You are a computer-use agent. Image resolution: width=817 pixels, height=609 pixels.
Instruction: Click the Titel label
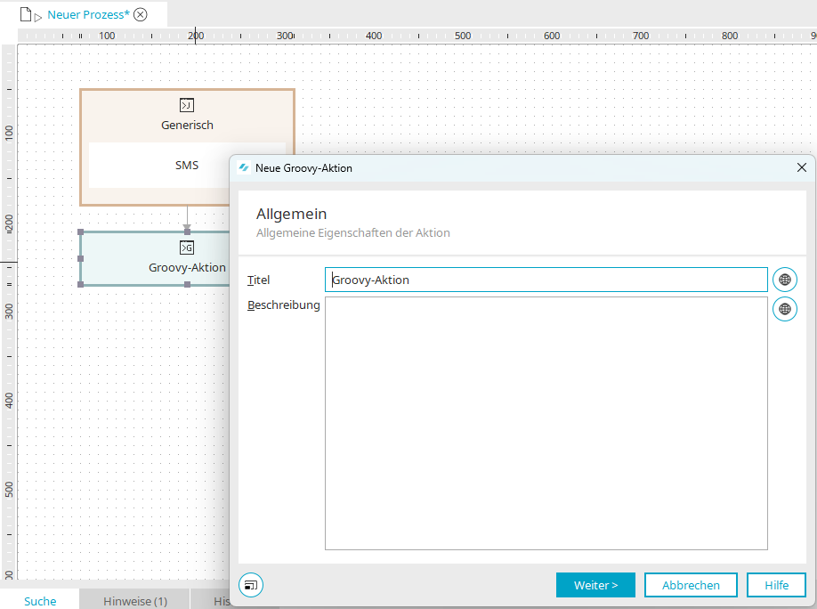coord(258,280)
